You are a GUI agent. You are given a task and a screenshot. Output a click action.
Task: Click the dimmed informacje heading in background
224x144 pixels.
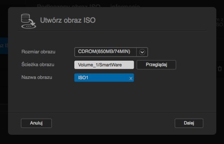(125, 6)
